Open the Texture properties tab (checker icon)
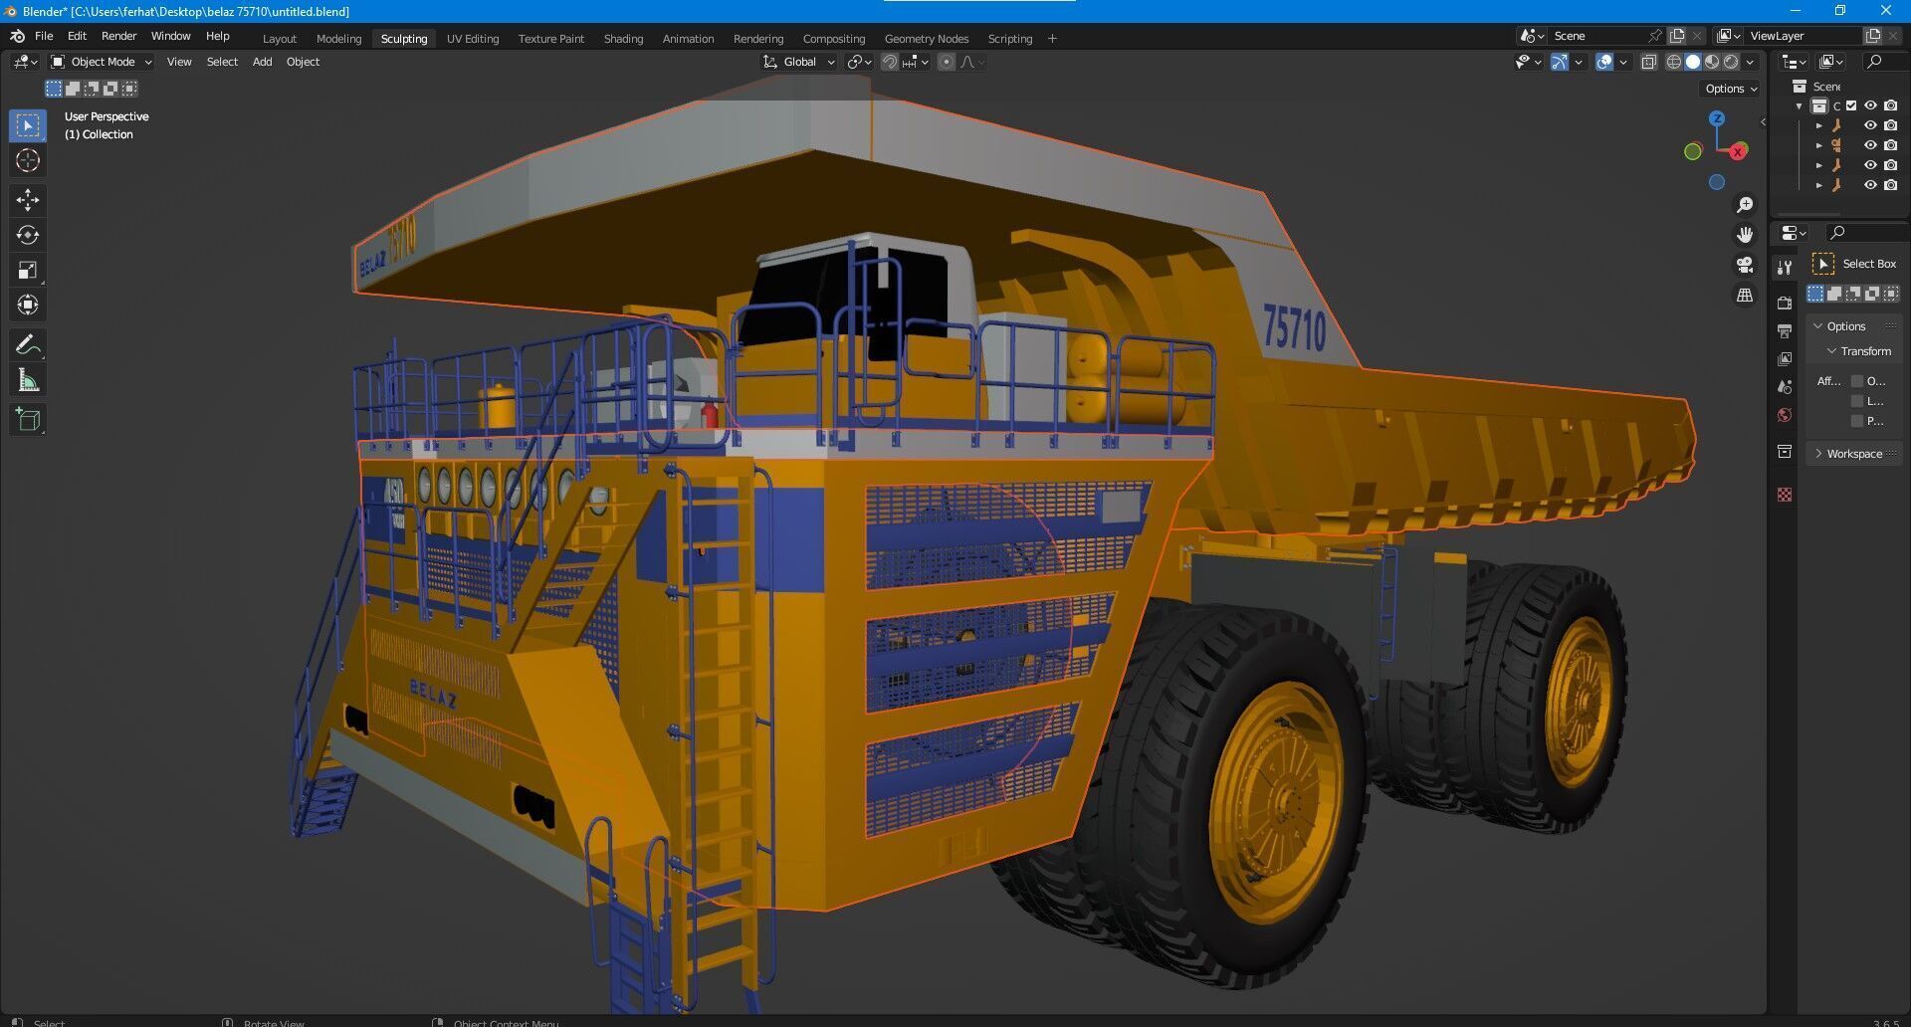Screen dimensions: 1911x1027 (1785, 495)
